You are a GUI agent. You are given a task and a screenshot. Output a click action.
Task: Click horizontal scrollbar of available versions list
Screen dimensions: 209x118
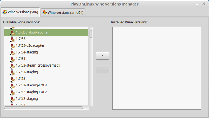pyautogui.click(x=44, y=108)
